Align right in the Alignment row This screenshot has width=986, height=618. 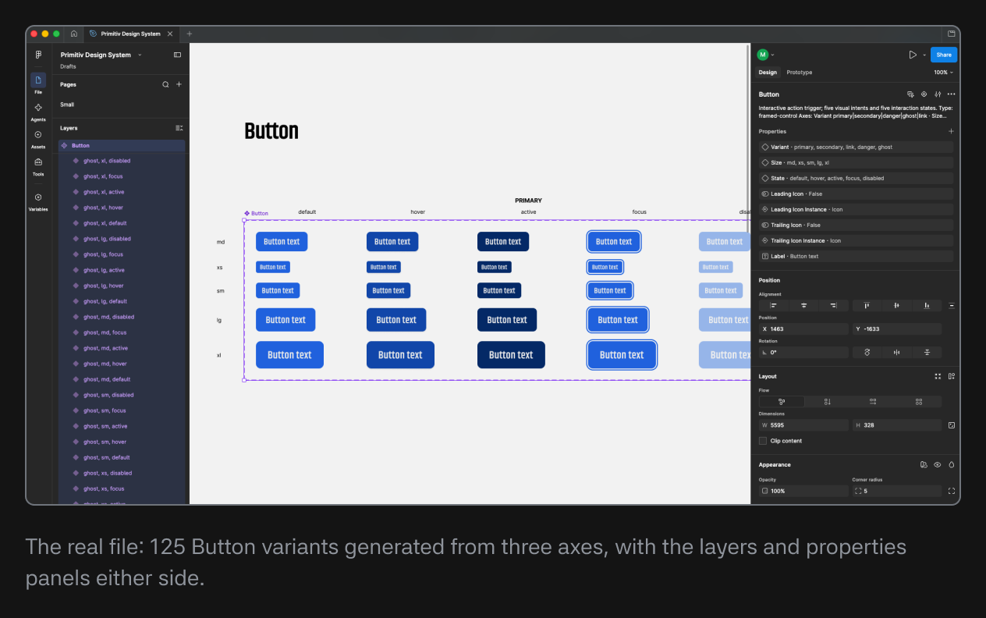click(834, 306)
